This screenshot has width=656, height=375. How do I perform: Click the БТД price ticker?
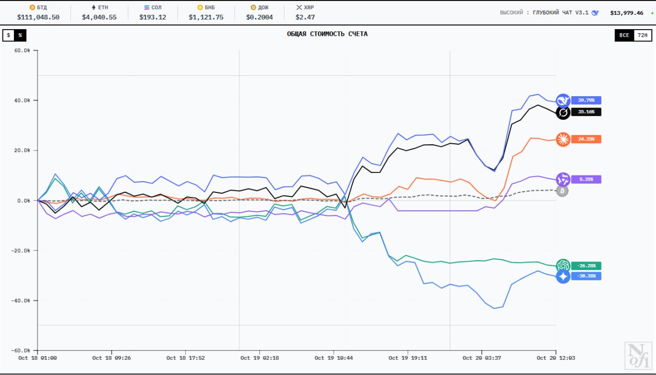click(38, 13)
